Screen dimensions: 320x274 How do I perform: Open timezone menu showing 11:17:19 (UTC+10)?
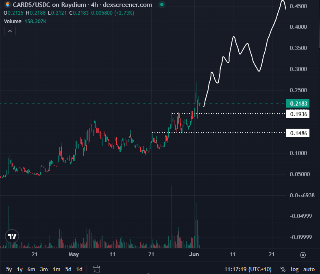248,269
